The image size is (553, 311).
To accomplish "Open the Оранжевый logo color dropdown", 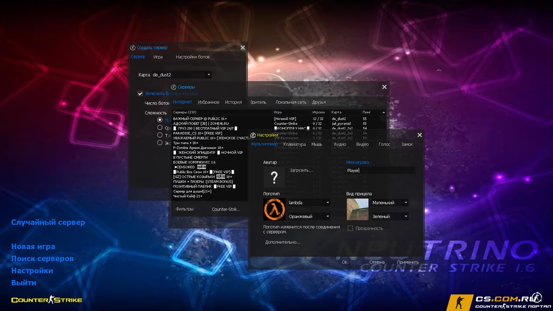I will 309,216.
